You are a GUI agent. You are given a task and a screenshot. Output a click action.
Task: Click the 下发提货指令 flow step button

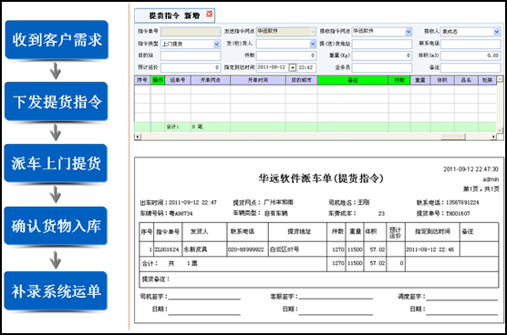(x=57, y=101)
